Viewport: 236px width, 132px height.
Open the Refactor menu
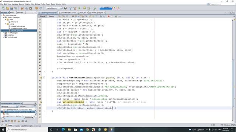point(28,4)
